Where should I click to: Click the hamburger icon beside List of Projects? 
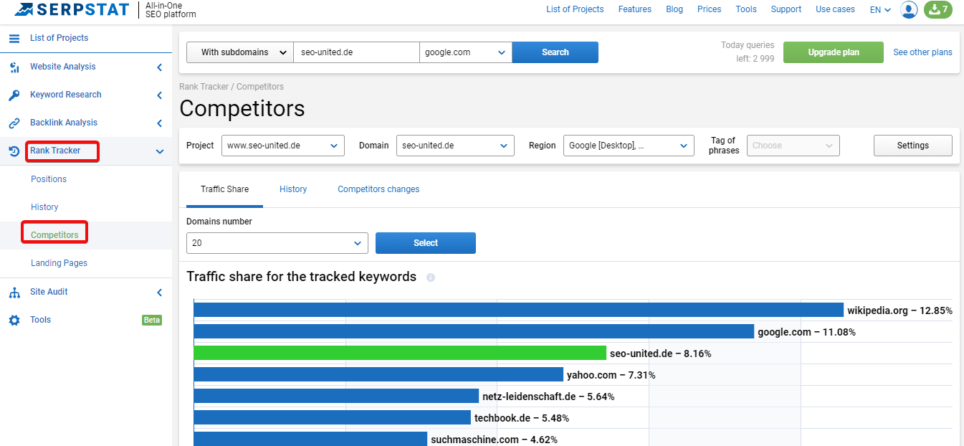[x=14, y=38]
